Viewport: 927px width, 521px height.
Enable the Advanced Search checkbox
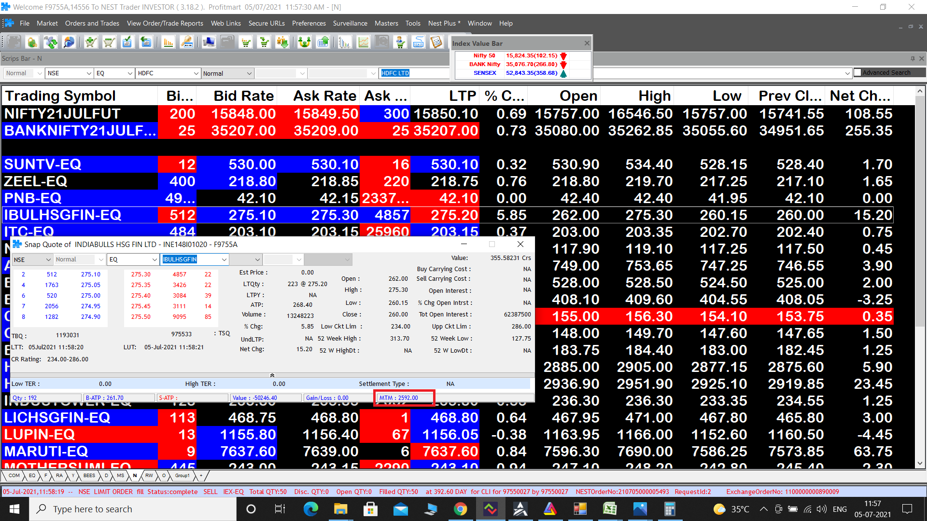coord(857,72)
